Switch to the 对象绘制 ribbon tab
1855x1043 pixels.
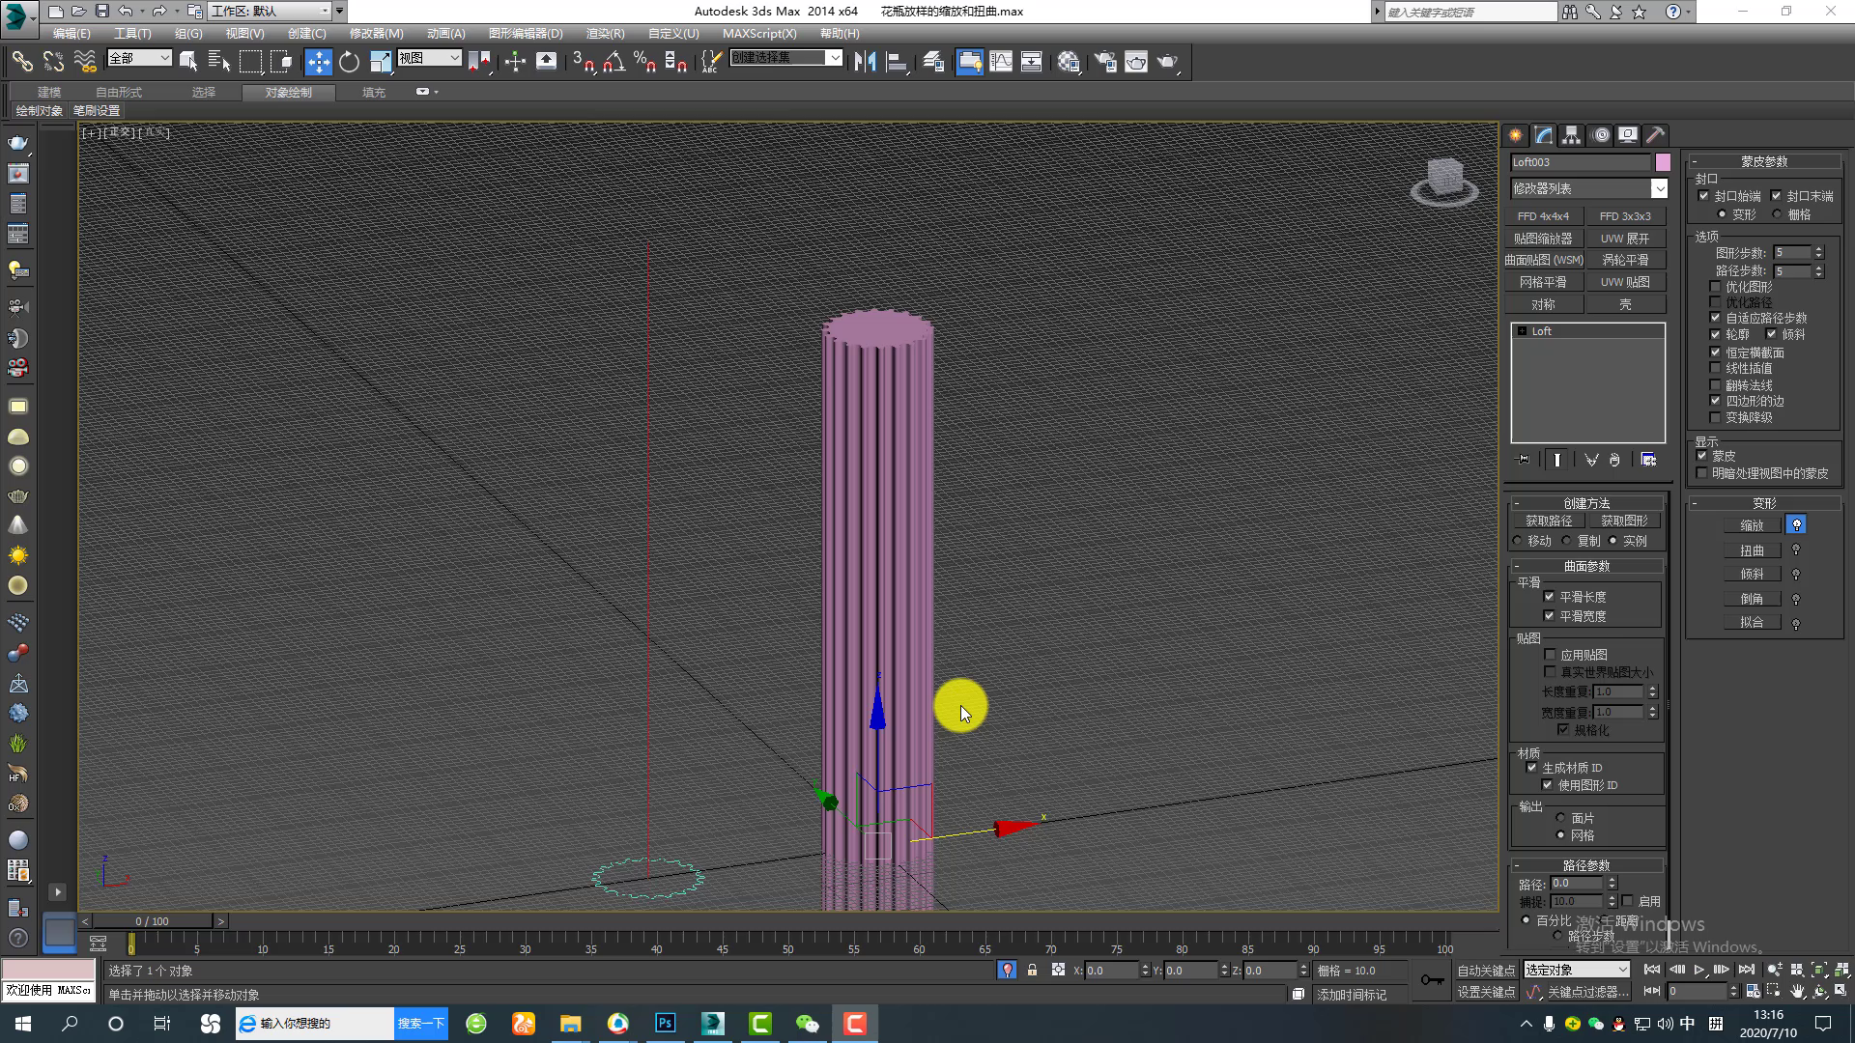pos(289,93)
